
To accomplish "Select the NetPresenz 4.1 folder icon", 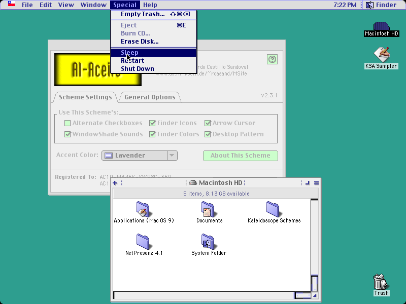I will point(143,242).
